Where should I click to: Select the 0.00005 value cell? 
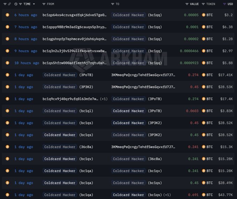click(x=191, y=15)
